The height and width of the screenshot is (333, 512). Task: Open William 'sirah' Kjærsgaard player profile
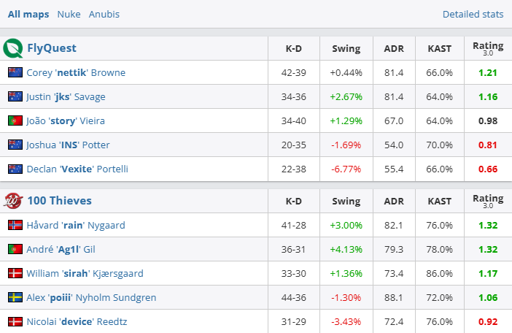pyautogui.click(x=85, y=273)
